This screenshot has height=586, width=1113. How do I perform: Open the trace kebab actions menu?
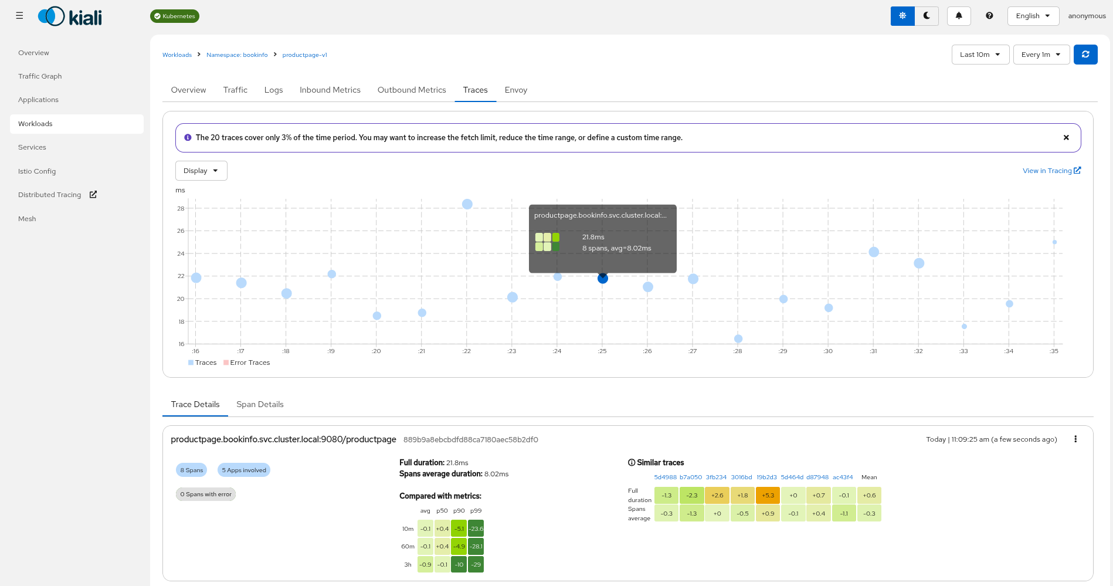pyautogui.click(x=1075, y=439)
